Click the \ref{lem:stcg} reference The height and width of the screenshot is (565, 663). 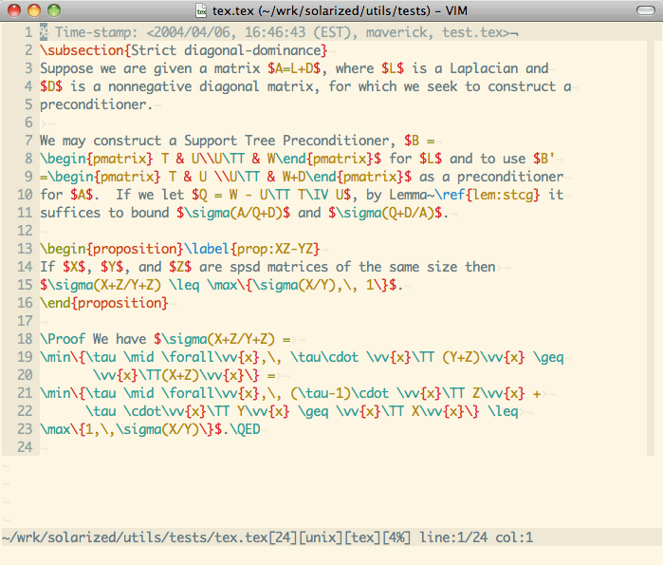(x=484, y=195)
